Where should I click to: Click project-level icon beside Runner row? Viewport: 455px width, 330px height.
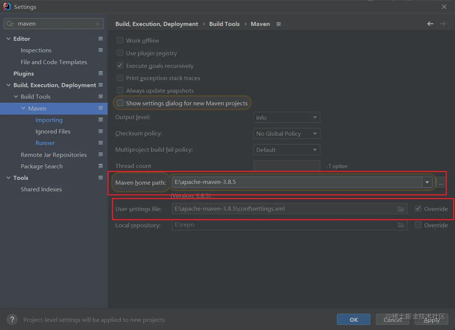pos(100,143)
